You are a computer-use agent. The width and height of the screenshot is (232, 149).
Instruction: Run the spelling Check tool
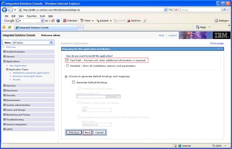pos(87,21)
